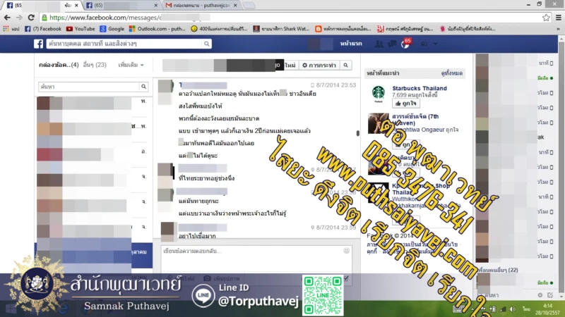Open the volume icon in the system tray
Screen dimensions: 565x317
tap(512, 309)
